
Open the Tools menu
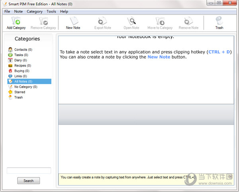coord(51,12)
